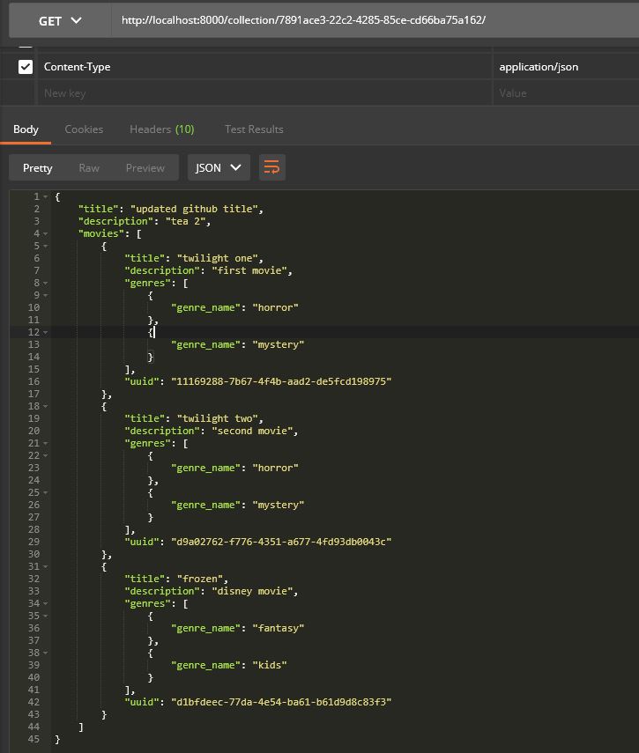Select the Preview view mode
This screenshot has width=639, height=753.
pyautogui.click(x=145, y=167)
